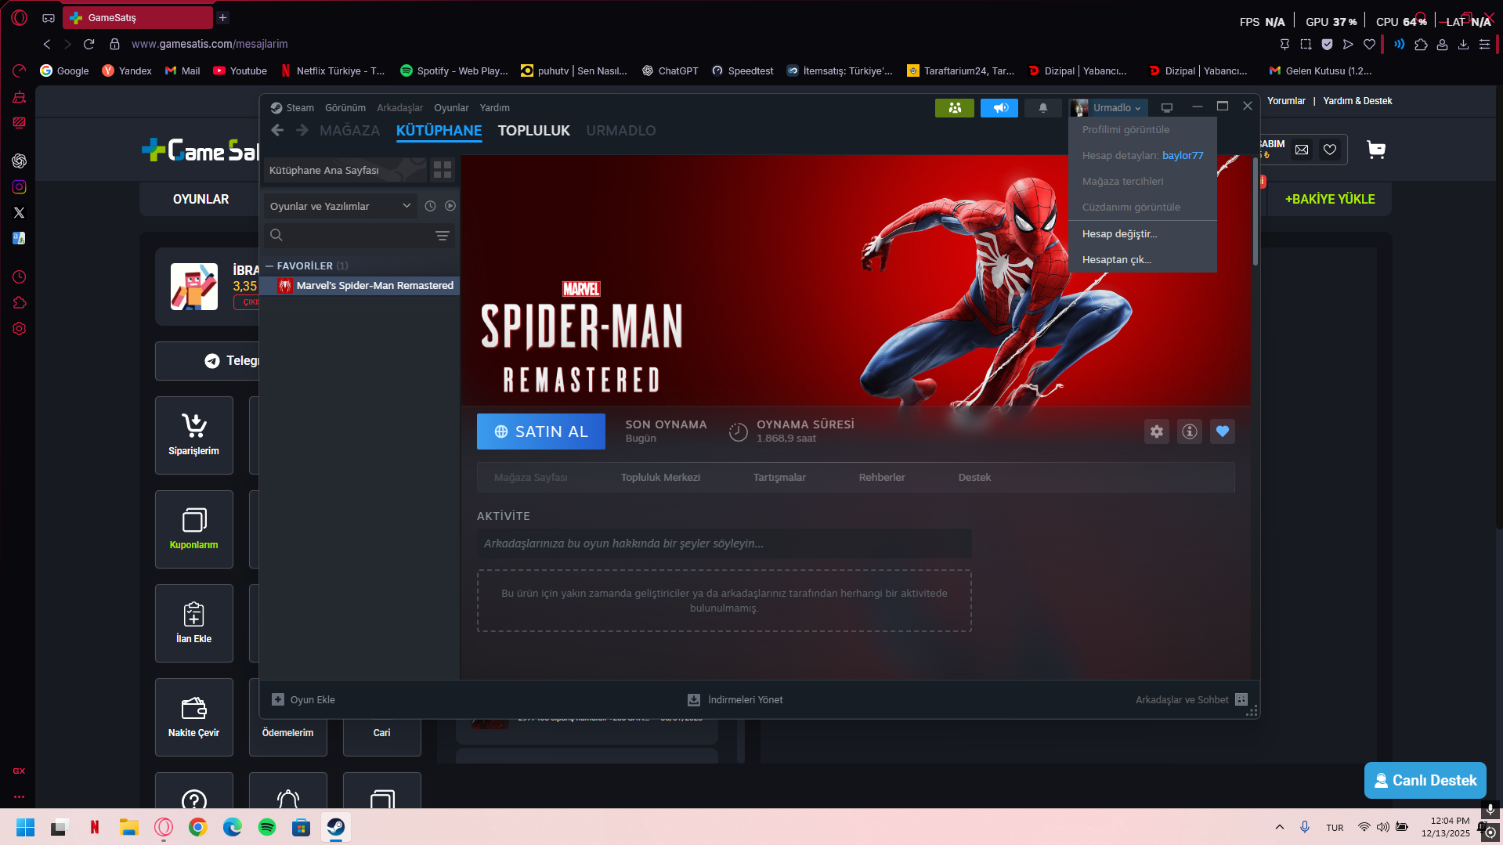Open the Görünüm menu in Steam
1503x845 pixels.
click(345, 108)
